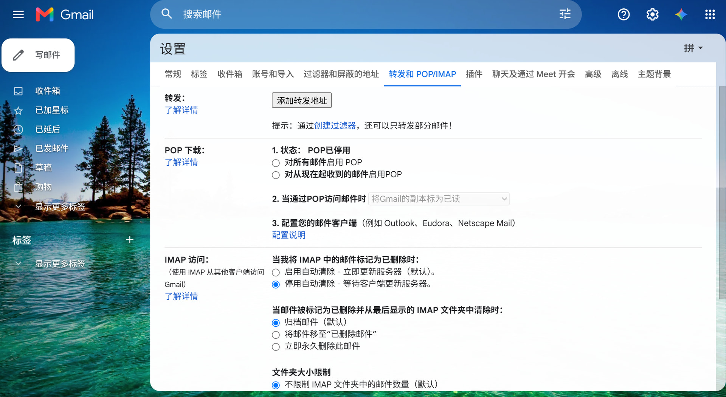Open 已延后 in the sidebar
Screen dimensions: 726x397
pos(48,129)
